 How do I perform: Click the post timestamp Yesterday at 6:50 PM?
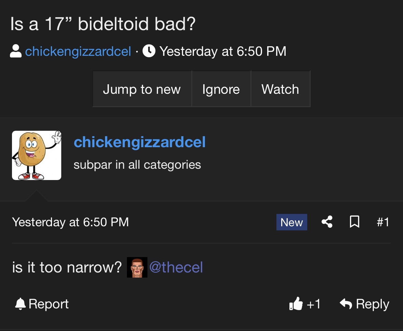(70, 222)
